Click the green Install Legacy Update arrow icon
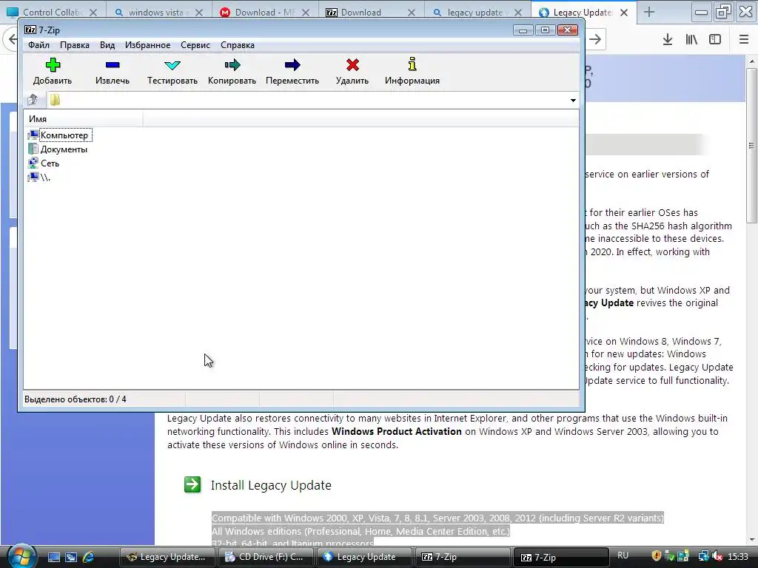758x568 pixels. [x=192, y=484]
